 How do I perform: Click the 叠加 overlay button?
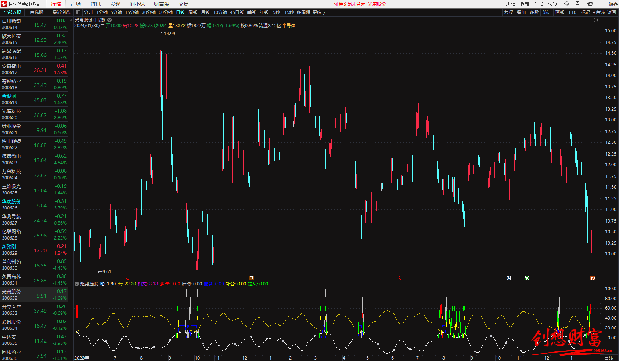[x=521, y=12]
